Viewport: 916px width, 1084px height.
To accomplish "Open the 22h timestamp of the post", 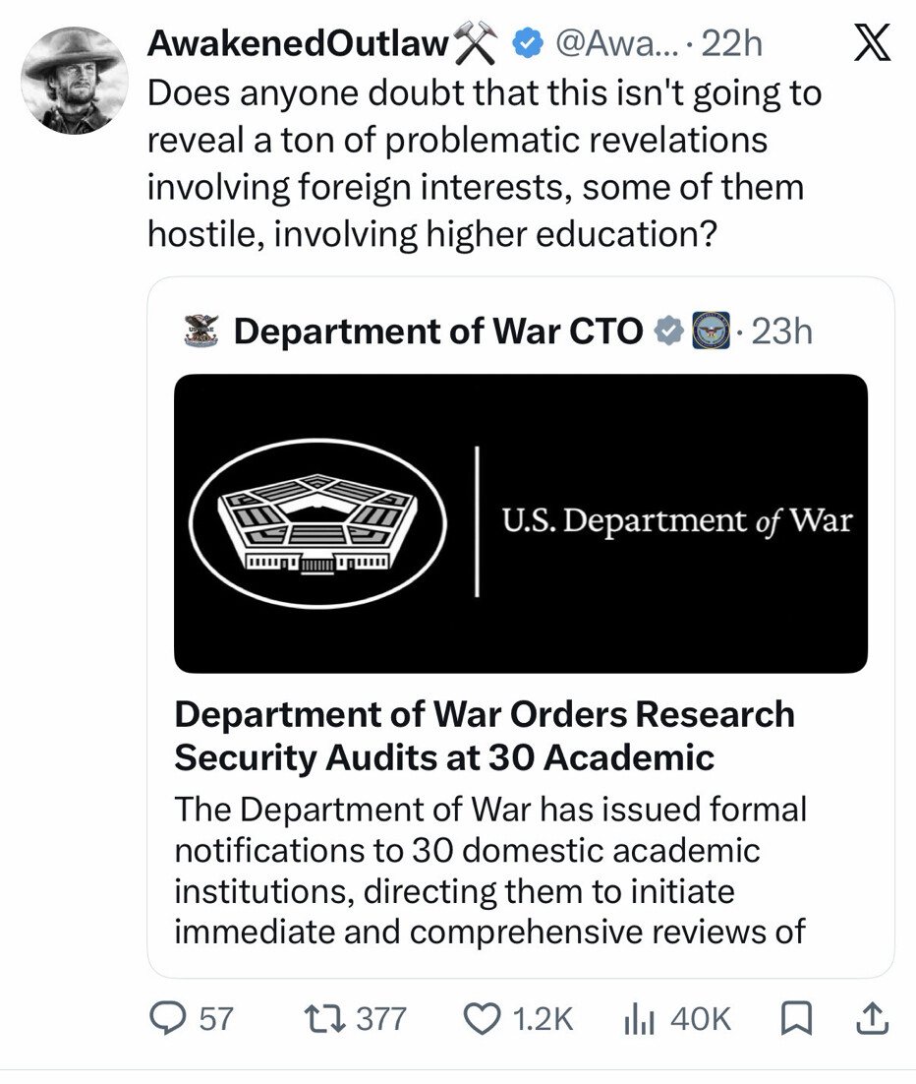I will click(731, 44).
